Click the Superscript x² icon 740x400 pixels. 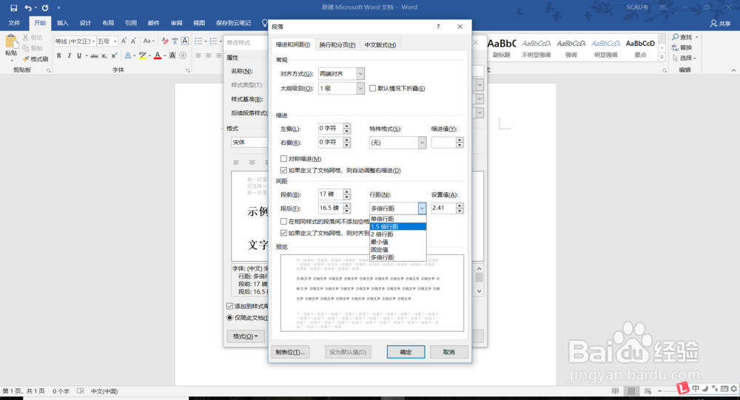pyautogui.click(x=114, y=55)
